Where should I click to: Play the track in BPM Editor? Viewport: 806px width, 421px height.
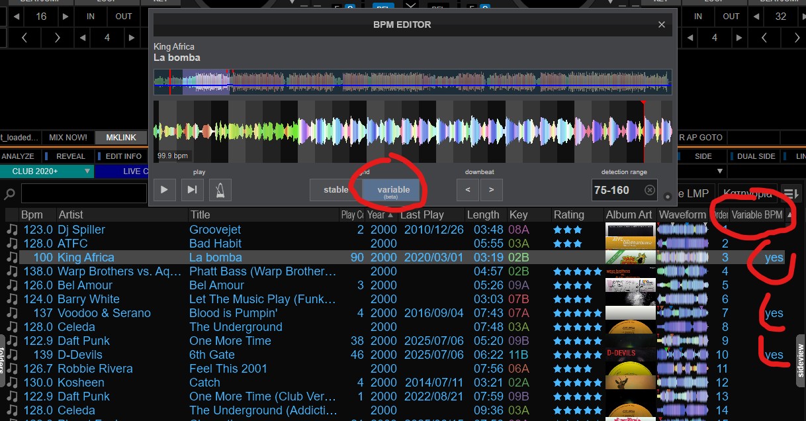click(x=164, y=190)
